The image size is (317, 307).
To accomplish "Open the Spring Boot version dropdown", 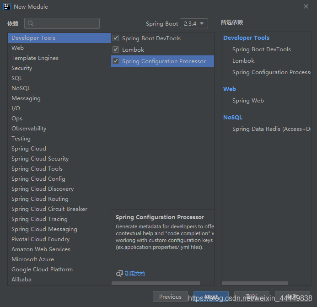I will coord(193,23).
